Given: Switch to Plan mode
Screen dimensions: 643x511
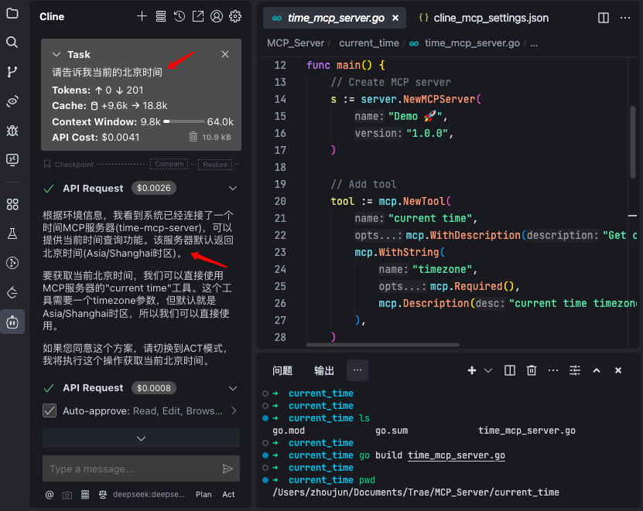Looking at the screenshot, I should click(x=204, y=494).
